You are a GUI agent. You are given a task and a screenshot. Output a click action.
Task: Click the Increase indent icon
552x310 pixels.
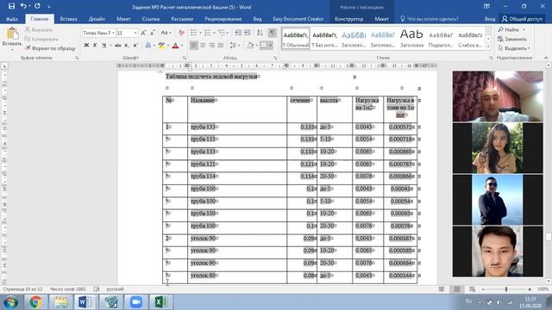pos(248,33)
